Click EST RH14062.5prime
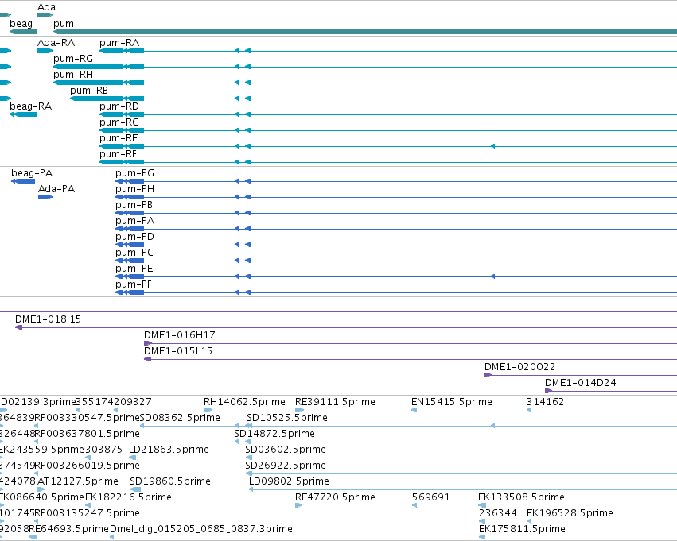The width and height of the screenshot is (677, 541). click(x=244, y=402)
